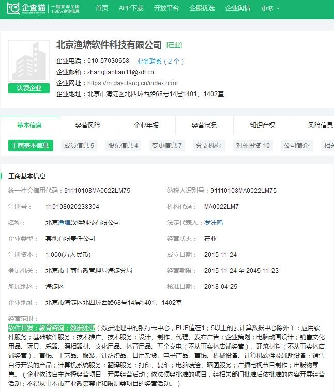Click the approval date 2018-04-25
This screenshot has width=334, height=391.
(221, 287)
